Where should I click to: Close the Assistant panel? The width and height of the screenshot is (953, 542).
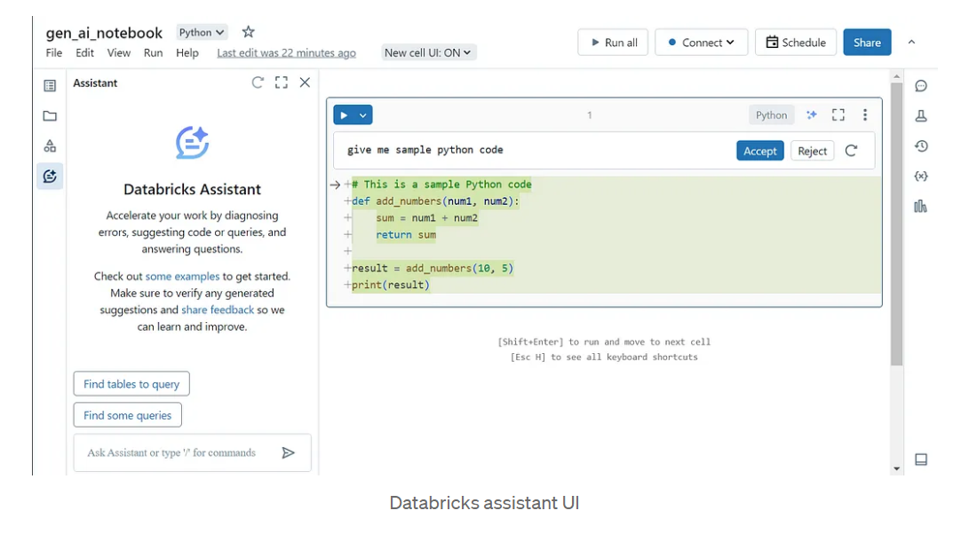pyautogui.click(x=305, y=82)
